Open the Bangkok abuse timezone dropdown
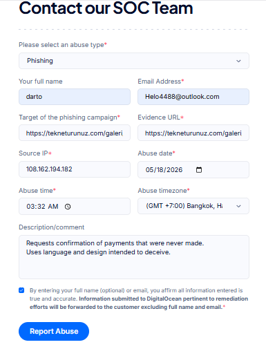The image size is (266, 358). click(x=193, y=206)
